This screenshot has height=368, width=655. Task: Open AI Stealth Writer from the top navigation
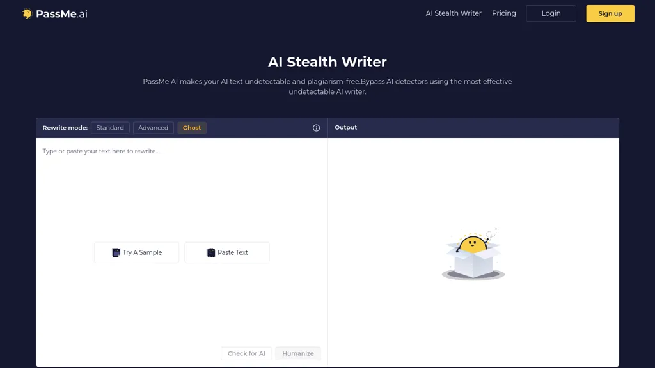(454, 13)
